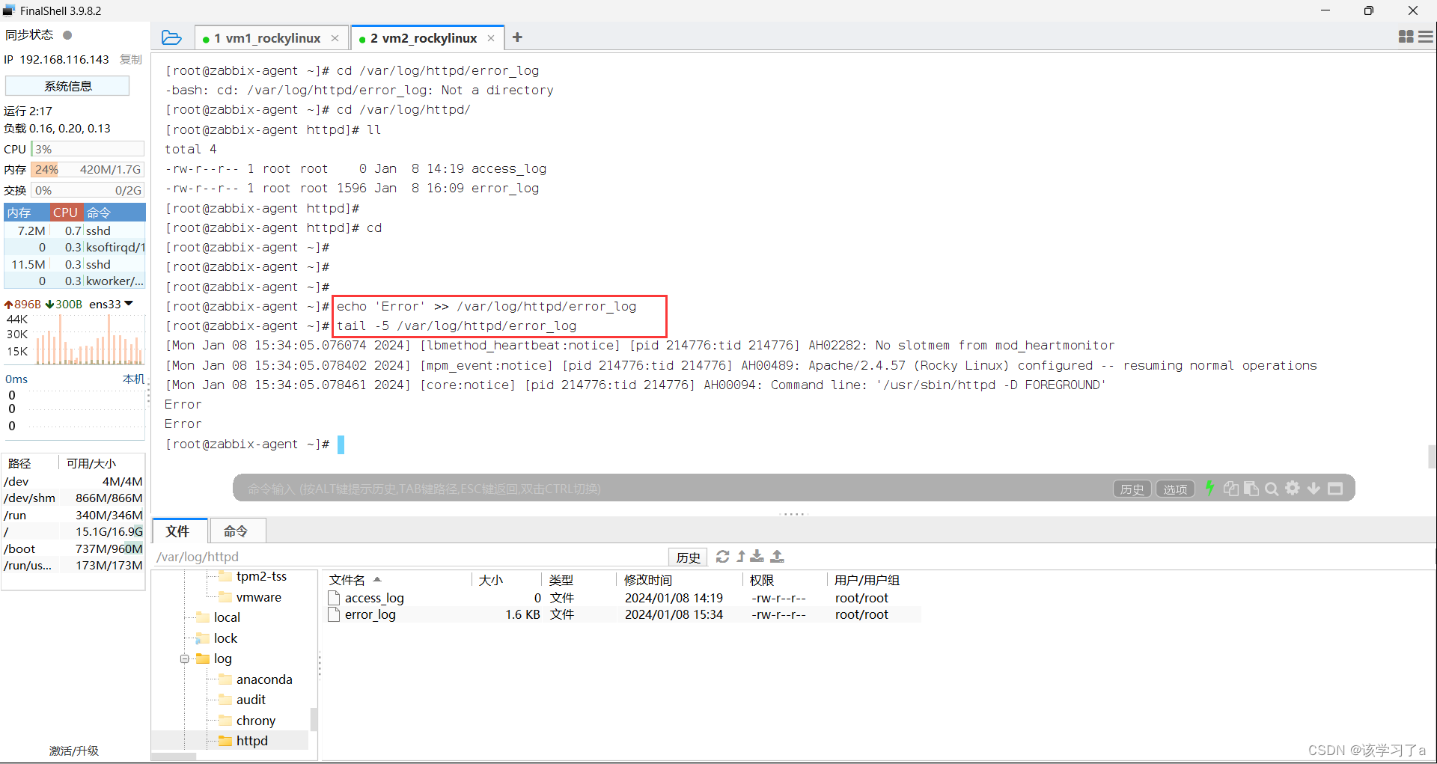
Task: Click the terminal vertical scrollbar thumb
Action: coord(1432,456)
